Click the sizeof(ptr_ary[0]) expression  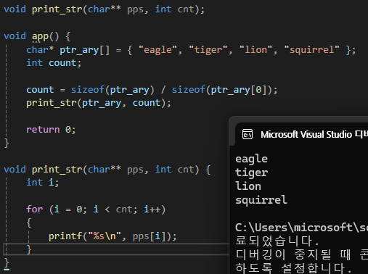(222, 90)
